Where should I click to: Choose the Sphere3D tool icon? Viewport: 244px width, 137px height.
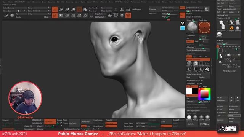(238, 28)
